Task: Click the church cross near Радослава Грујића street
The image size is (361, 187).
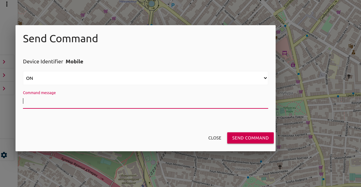Action: pos(349,76)
